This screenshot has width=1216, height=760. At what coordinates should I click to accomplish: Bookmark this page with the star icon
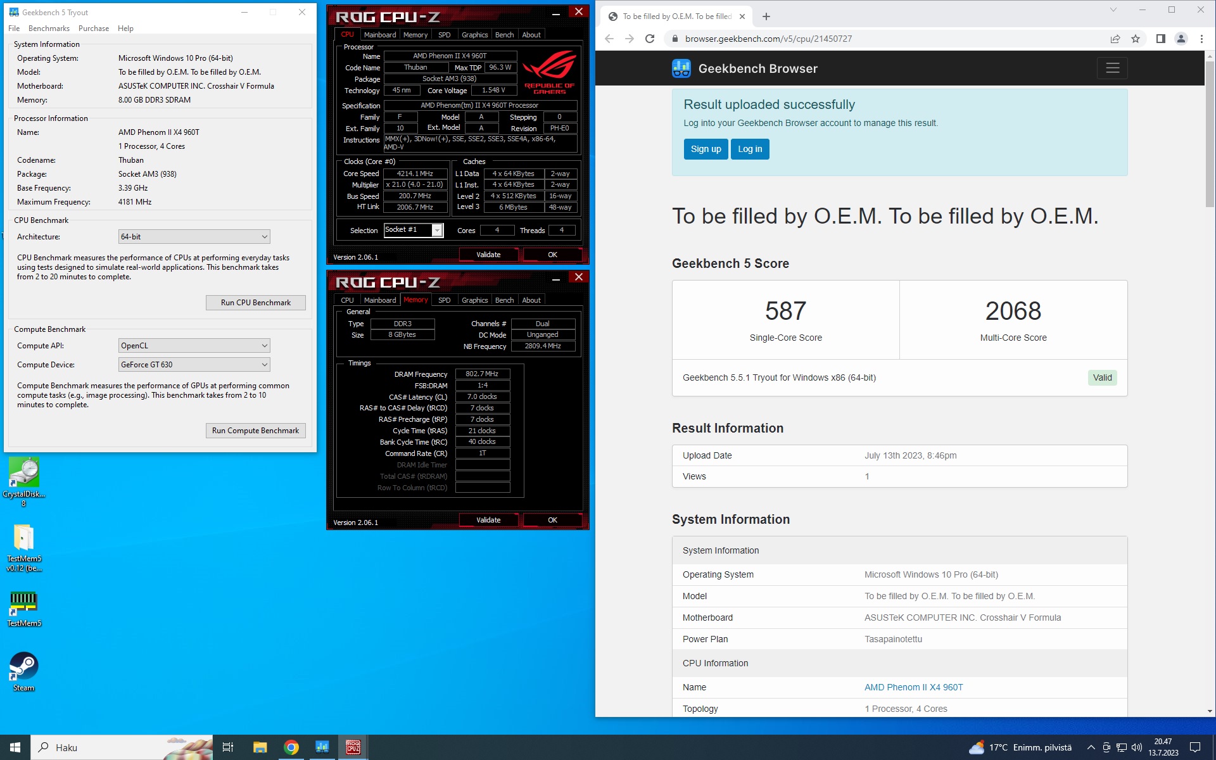[1136, 39]
